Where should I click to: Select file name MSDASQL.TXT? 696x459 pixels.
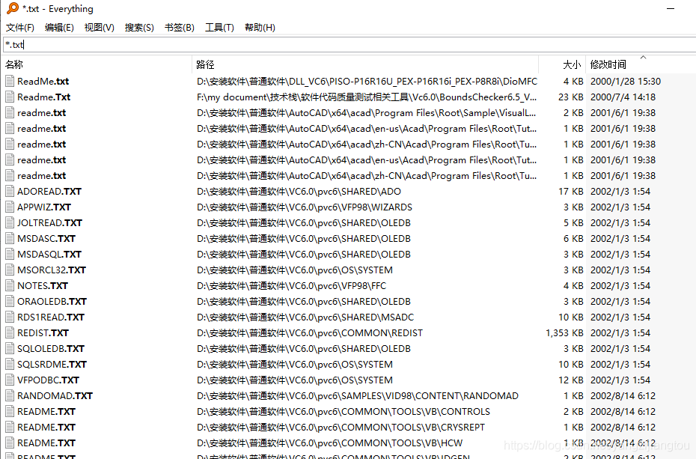[x=49, y=255]
